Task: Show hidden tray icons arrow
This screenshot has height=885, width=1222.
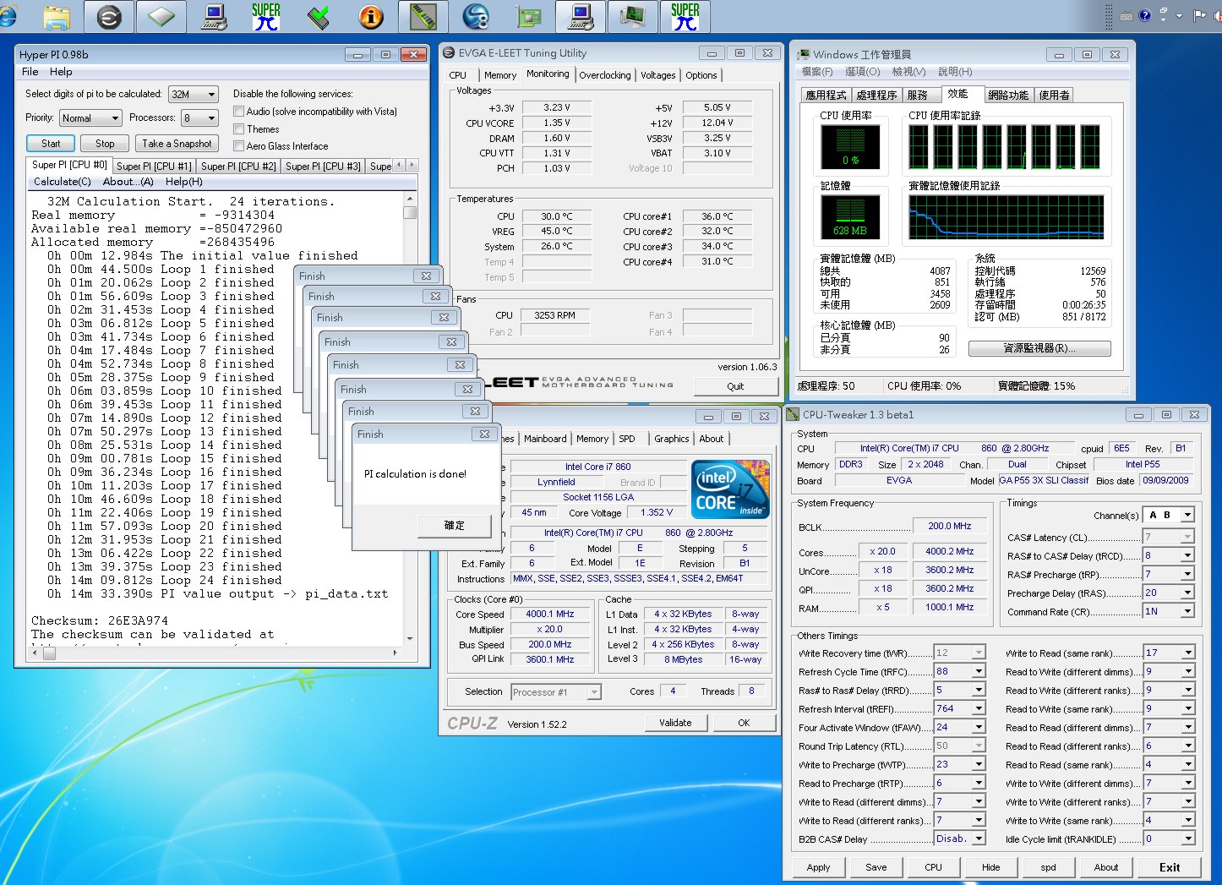Action: (1179, 16)
